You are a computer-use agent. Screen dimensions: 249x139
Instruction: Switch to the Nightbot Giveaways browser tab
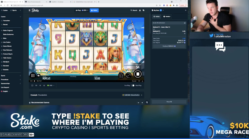60,2
